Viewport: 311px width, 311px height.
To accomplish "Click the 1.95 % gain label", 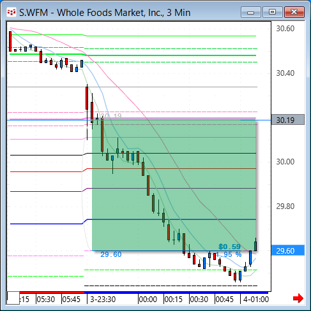I will coord(229,254).
